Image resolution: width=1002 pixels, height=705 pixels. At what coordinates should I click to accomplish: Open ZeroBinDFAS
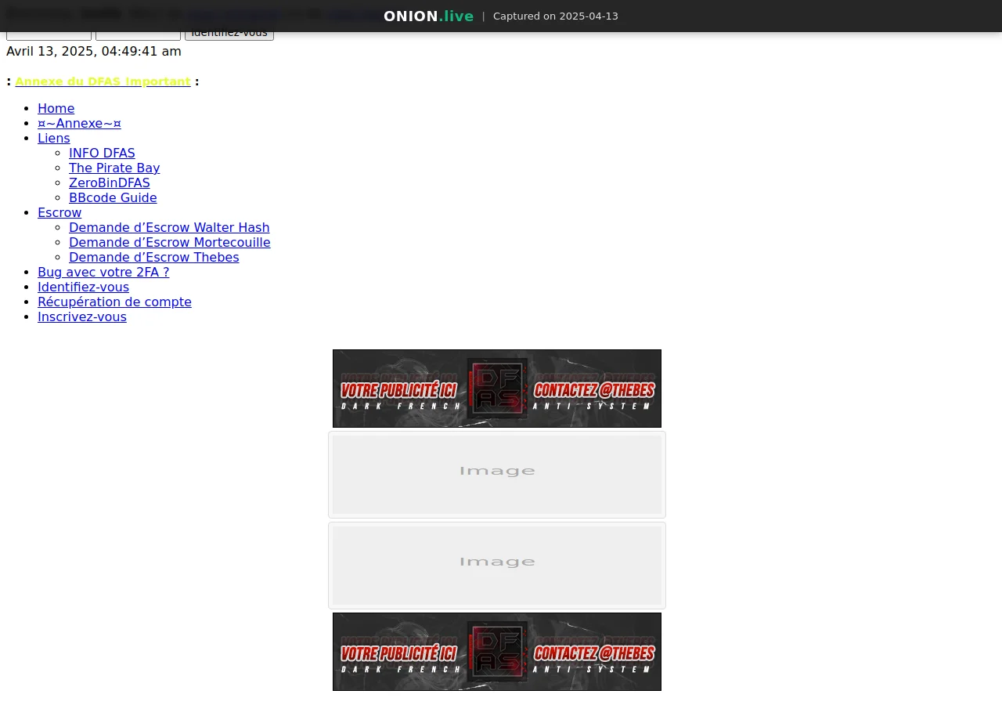[109, 183]
